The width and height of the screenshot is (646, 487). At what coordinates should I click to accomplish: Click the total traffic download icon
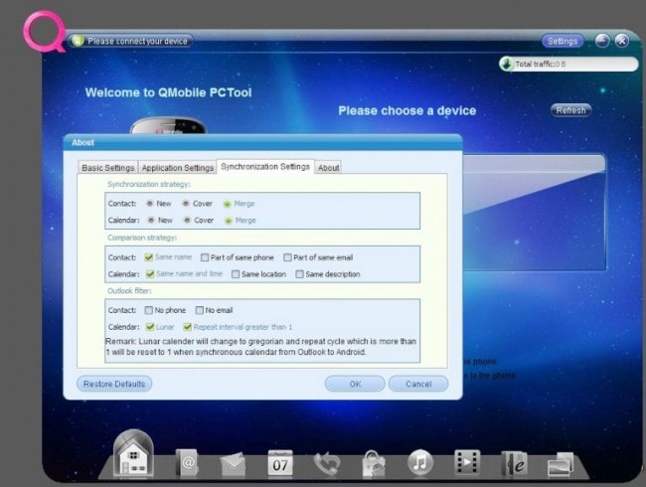[x=506, y=64]
